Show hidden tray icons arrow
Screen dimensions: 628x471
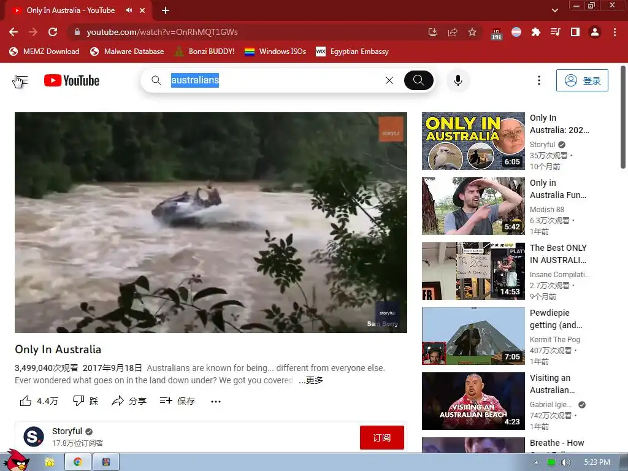click(536, 462)
